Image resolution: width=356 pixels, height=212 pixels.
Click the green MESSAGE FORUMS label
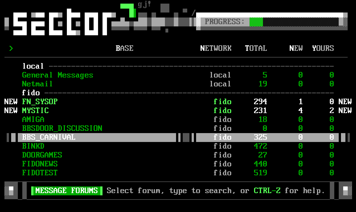[x=67, y=191]
